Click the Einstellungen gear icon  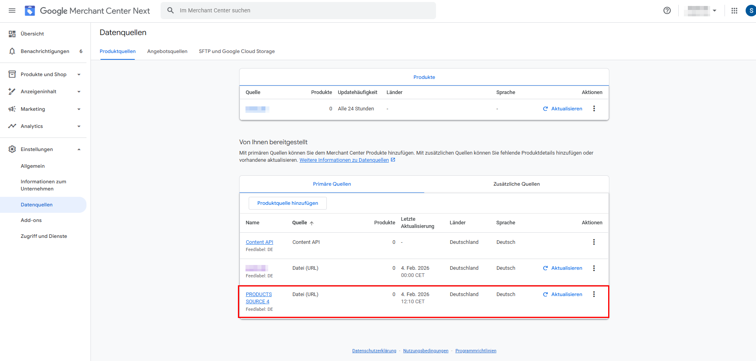tap(12, 149)
